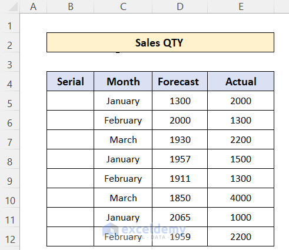
Task: Select column E header
Action: click(x=241, y=6)
